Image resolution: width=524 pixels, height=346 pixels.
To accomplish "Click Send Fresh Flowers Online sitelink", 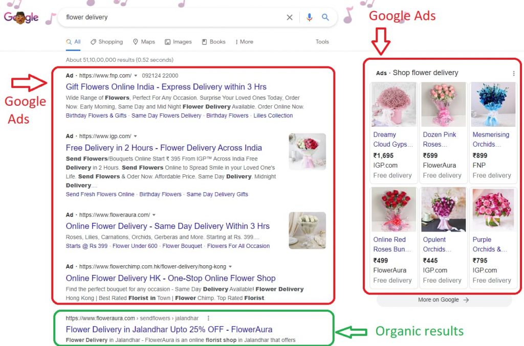I will [x=100, y=194].
